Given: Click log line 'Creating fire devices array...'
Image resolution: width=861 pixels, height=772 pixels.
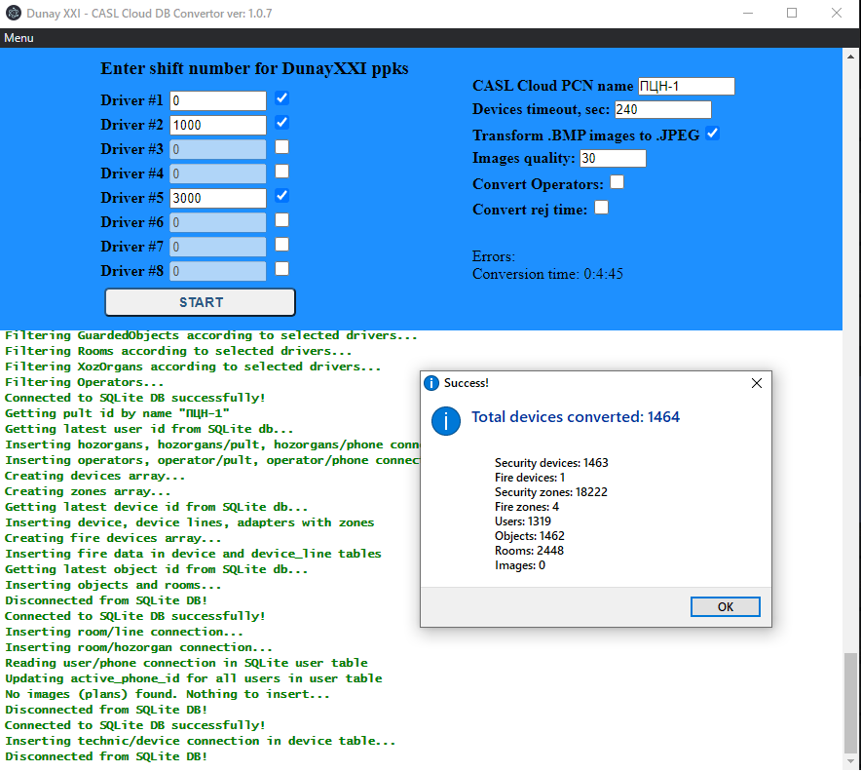Looking at the screenshot, I should (x=113, y=538).
